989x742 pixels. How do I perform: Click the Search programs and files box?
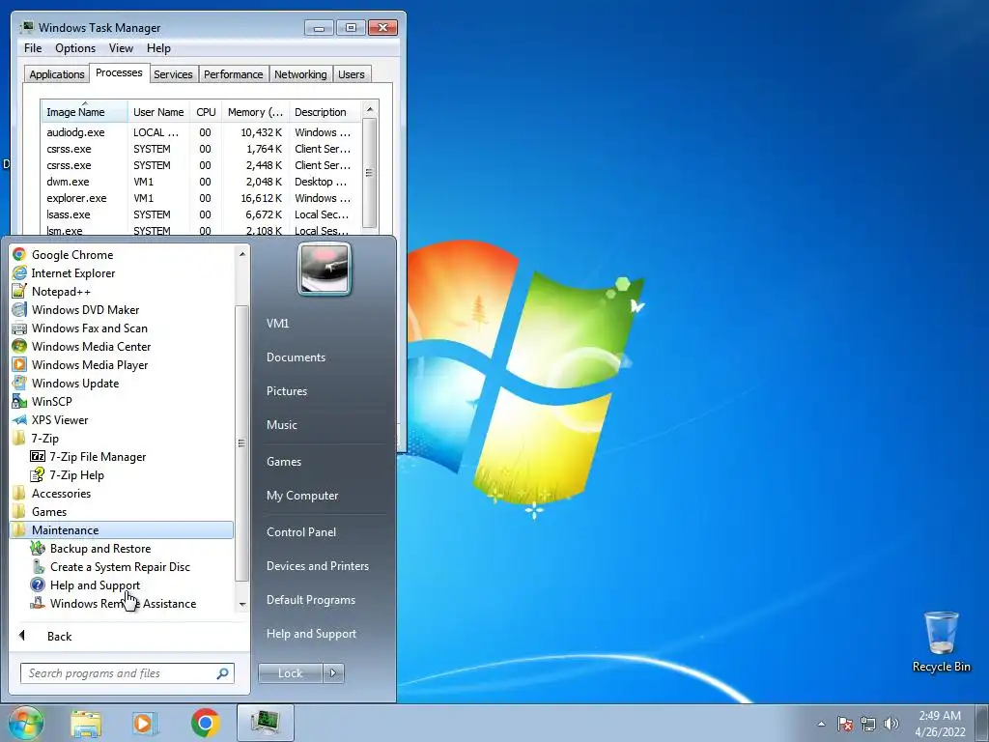[127, 673]
